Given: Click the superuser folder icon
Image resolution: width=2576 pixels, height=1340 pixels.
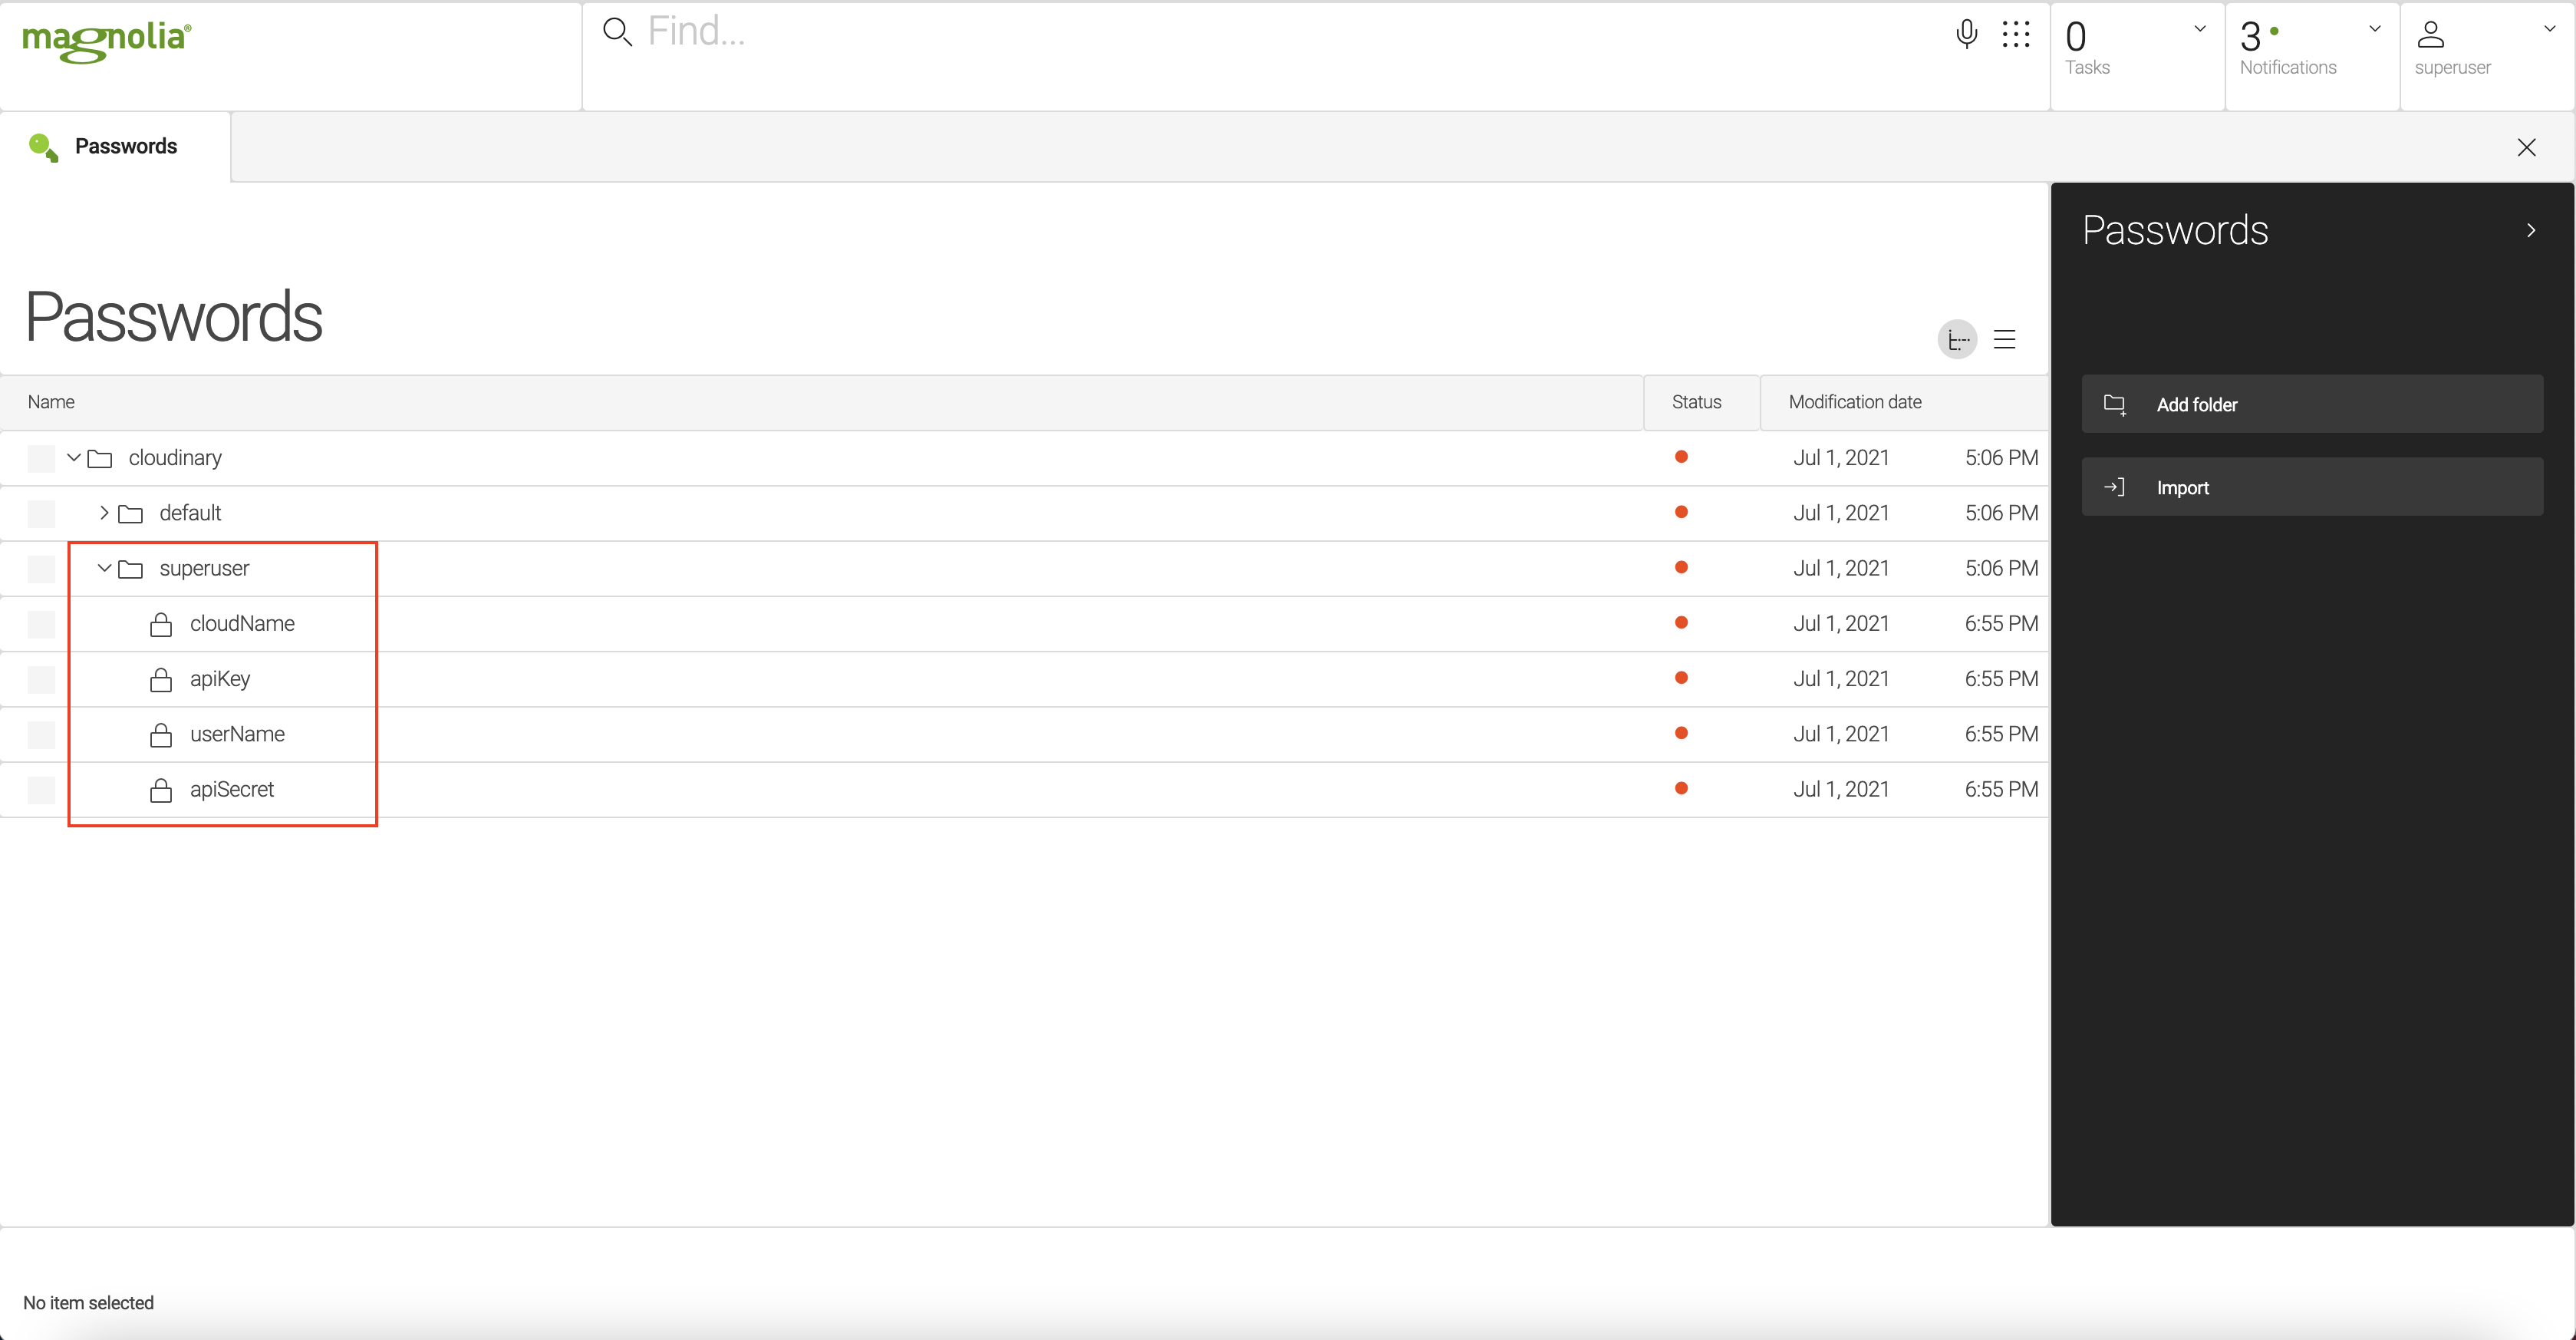Looking at the screenshot, I should [131, 569].
